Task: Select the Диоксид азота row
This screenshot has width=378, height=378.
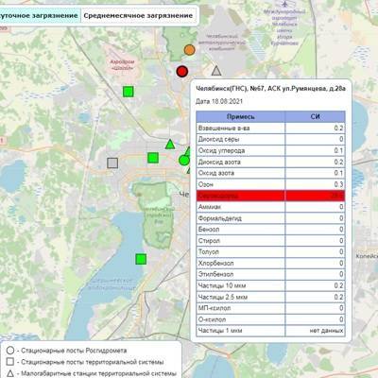Action: pos(270,162)
